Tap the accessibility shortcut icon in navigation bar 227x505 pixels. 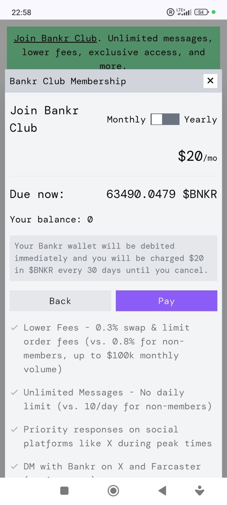200,491
